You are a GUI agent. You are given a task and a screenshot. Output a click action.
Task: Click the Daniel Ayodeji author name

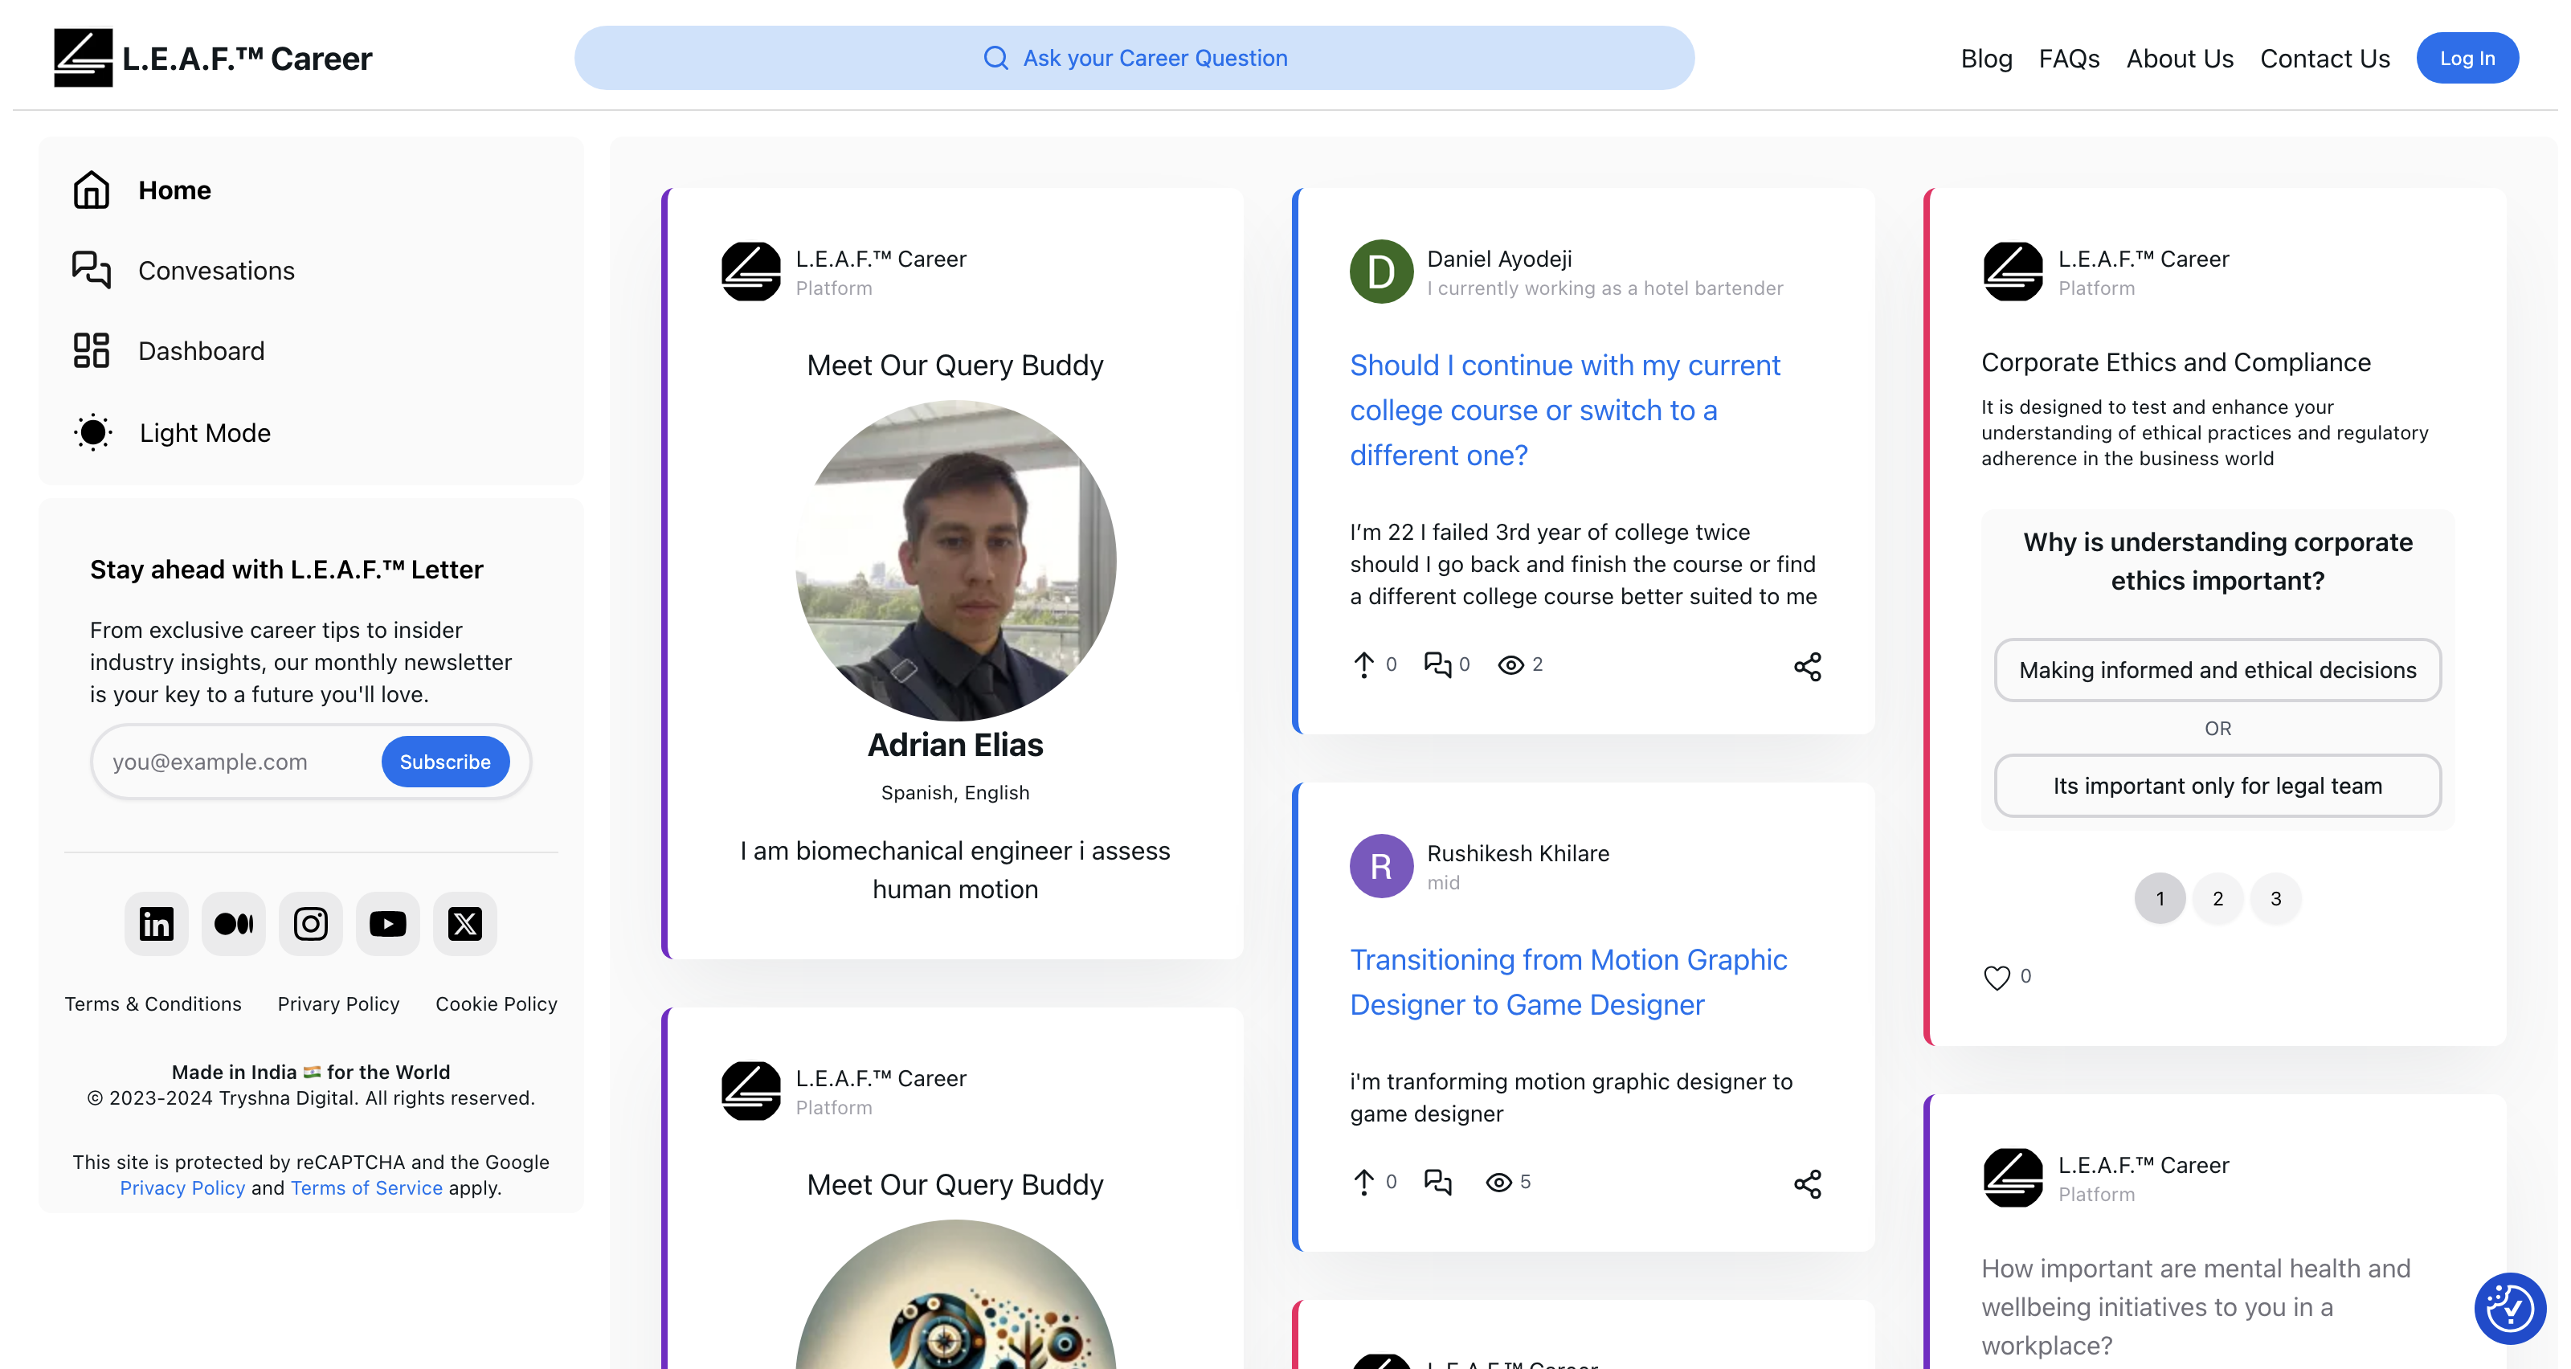click(1499, 259)
